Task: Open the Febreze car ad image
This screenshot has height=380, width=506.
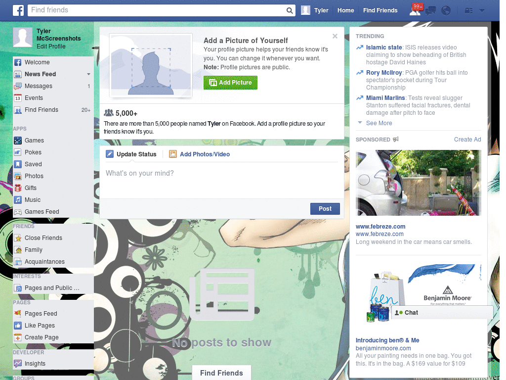Action: pos(418,183)
